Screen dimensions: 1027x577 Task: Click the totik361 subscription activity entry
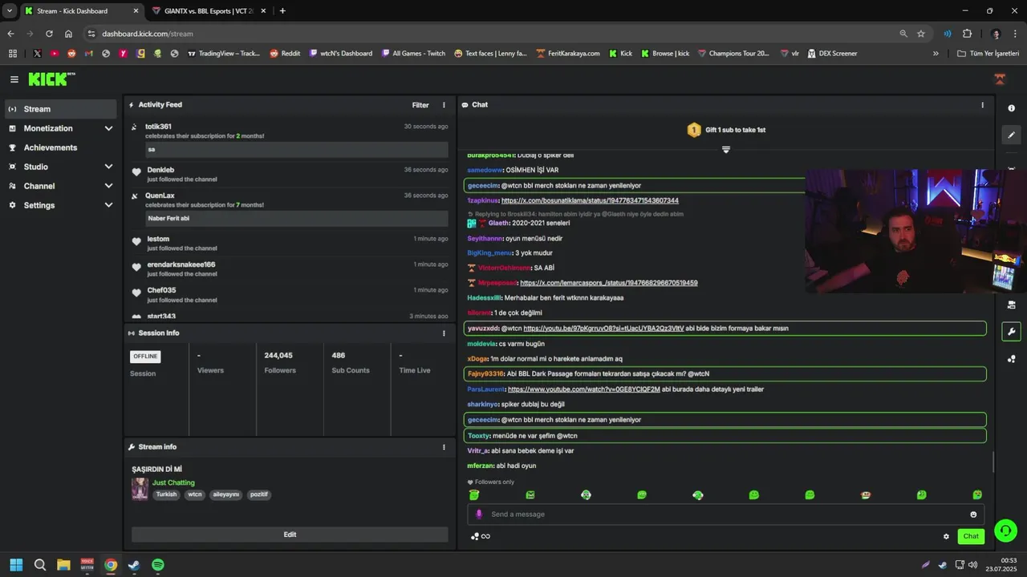290,138
